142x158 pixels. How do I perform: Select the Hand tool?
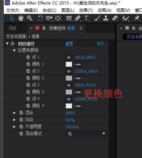(x=21, y=18)
